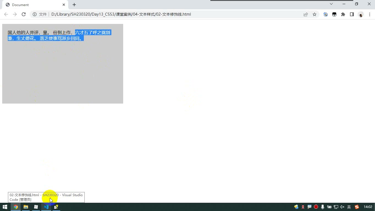This screenshot has height=211, width=375.
Task: Open the Extensions puzzle icon
Action: 343,14
